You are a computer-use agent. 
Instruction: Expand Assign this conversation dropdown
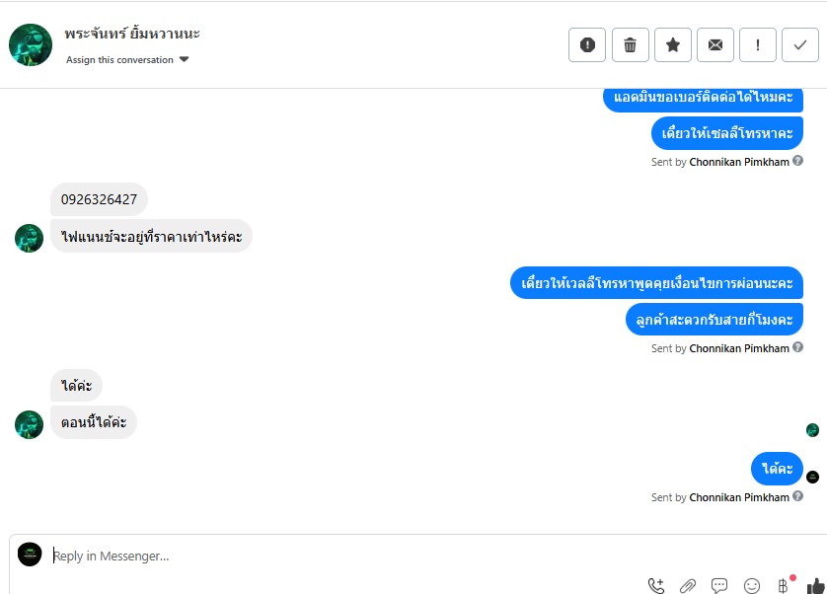click(x=127, y=59)
